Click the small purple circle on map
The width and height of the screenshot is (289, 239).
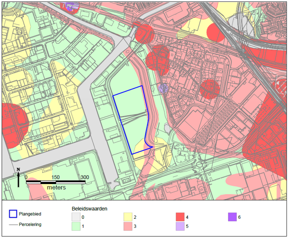(163, 88)
